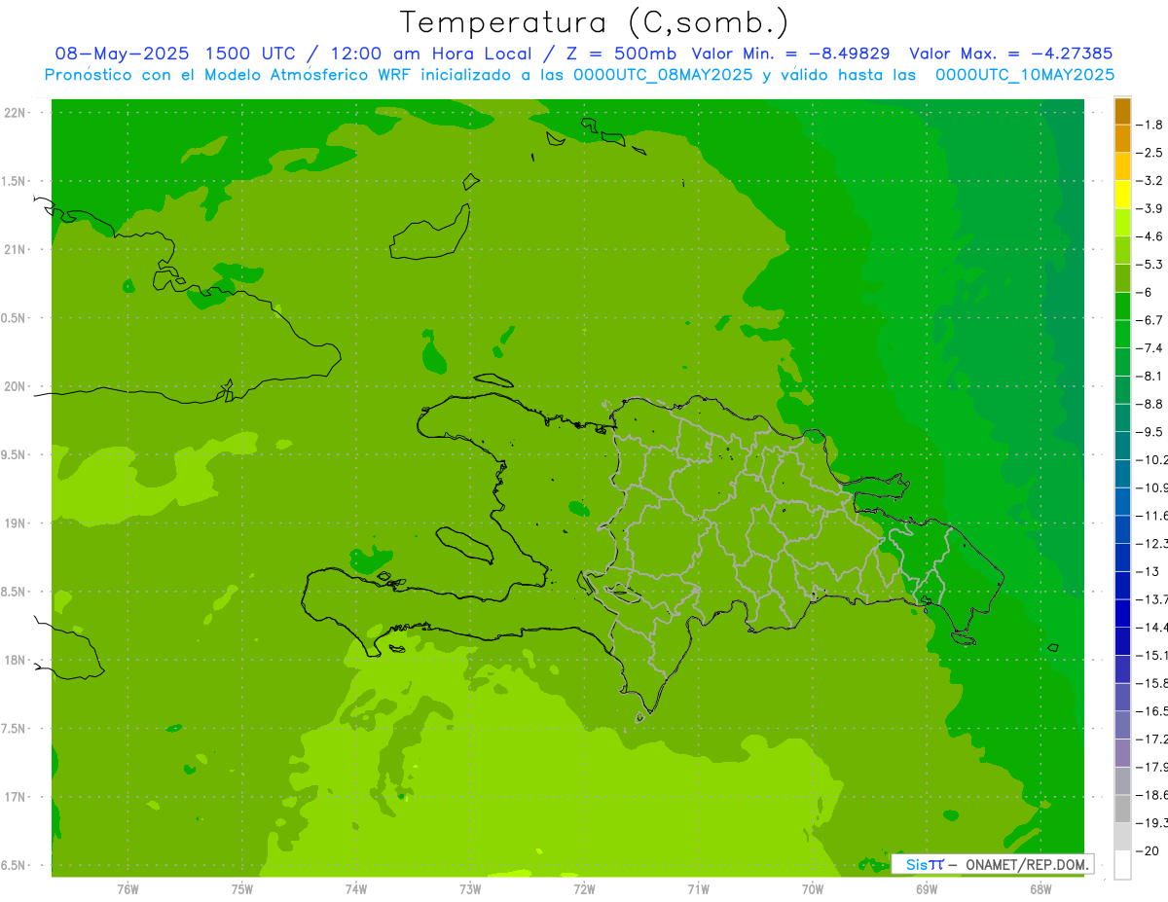Click the 72W longitude label

pos(585,889)
